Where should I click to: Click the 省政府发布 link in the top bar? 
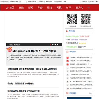49,2
